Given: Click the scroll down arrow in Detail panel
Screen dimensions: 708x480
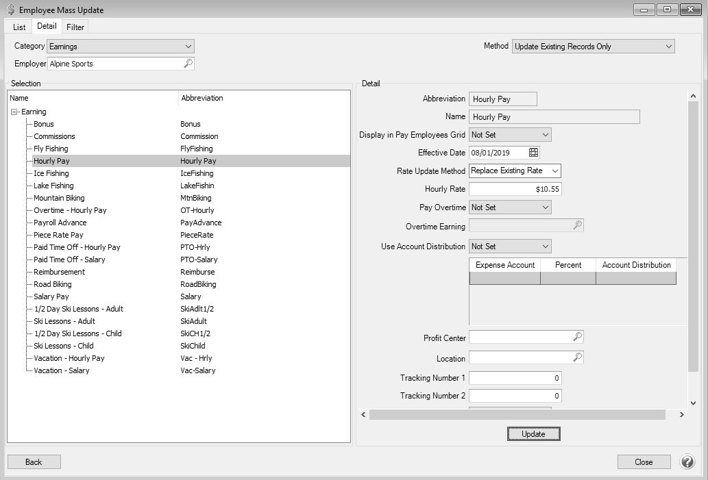Looking at the screenshot, I should (x=693, y=403).
